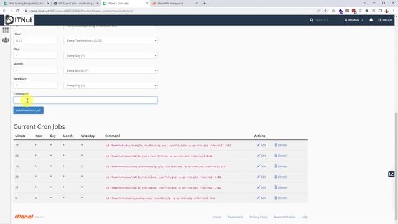Open the Help footer link

point(304,217)
